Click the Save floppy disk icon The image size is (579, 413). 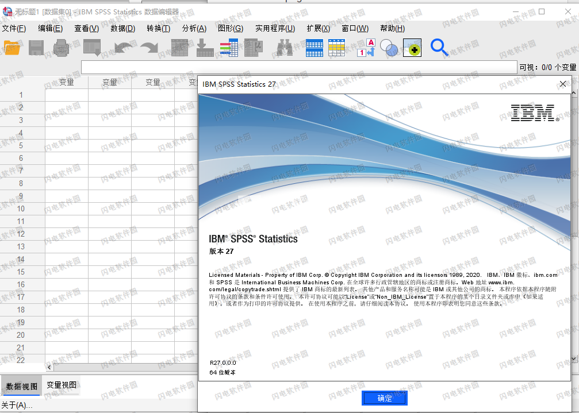click(x=36, y=48)
